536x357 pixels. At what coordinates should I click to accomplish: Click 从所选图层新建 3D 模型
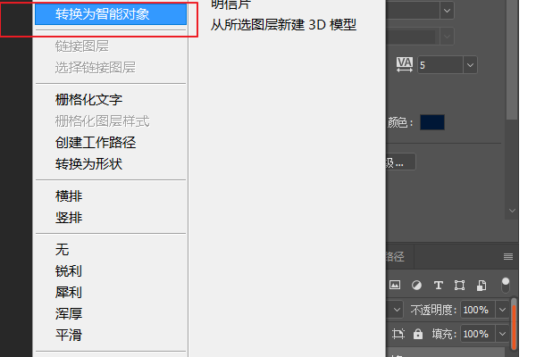coord(283,25)
